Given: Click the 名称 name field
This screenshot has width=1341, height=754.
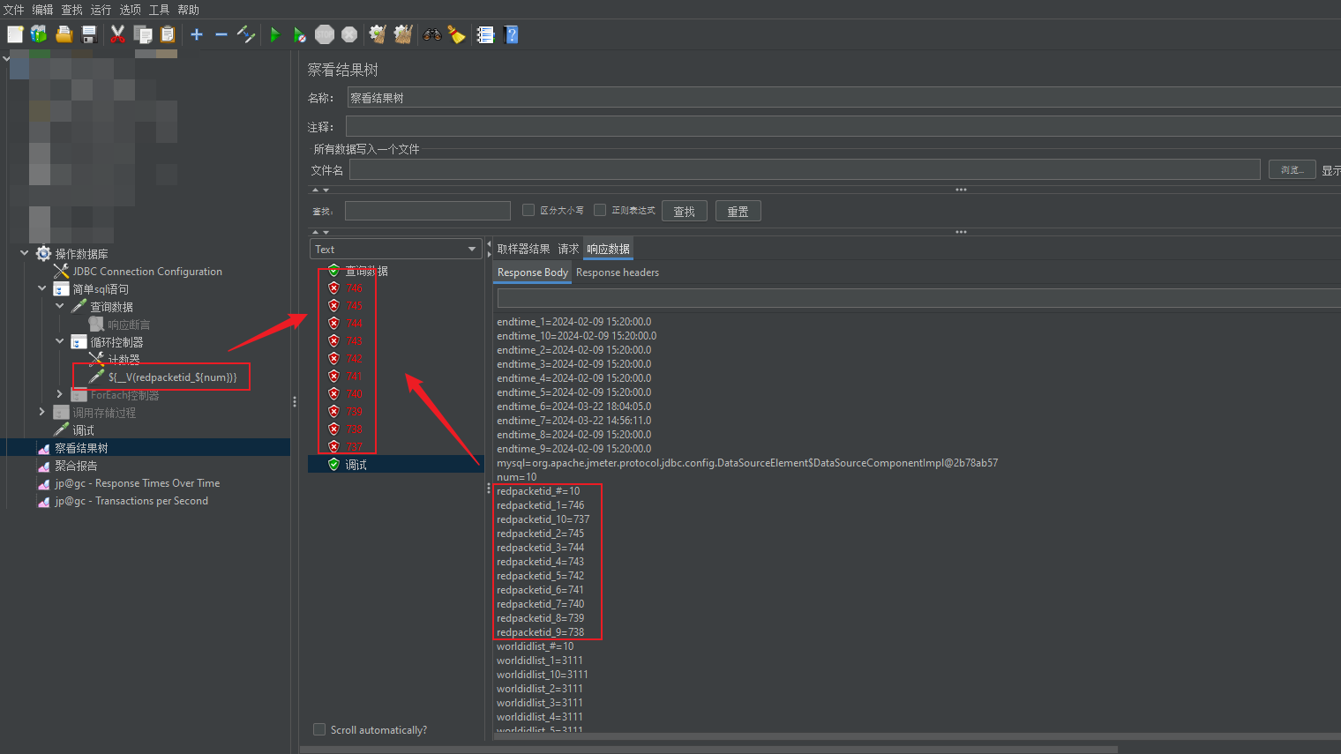Looking at the screenshot, I should click(843, 98).
